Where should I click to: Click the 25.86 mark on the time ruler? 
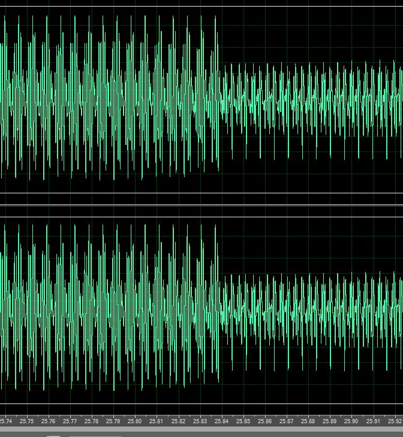pos(264,421)
